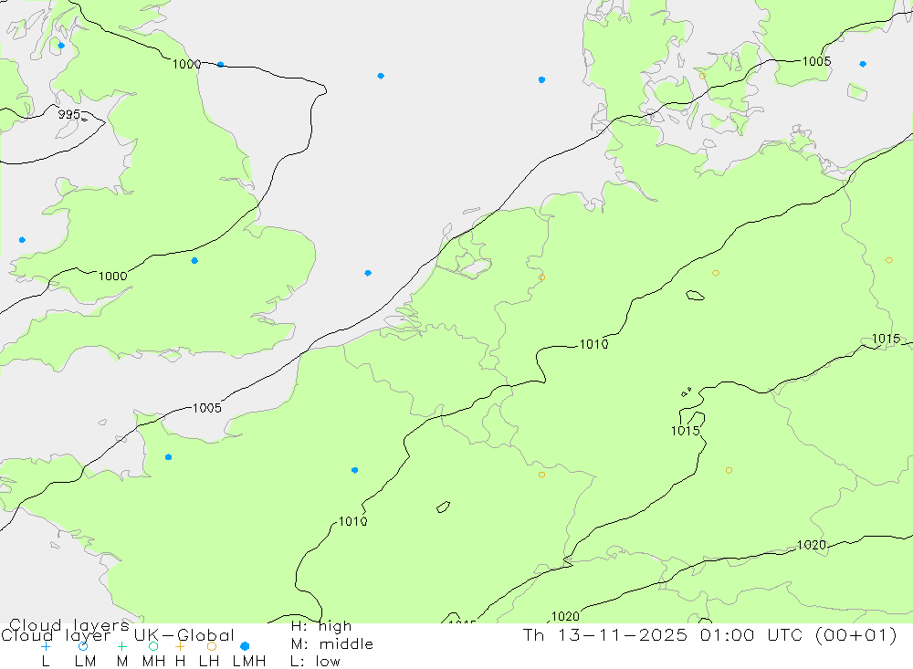
Task: Select blue marker over northern France interior
Action: [354, 470]
